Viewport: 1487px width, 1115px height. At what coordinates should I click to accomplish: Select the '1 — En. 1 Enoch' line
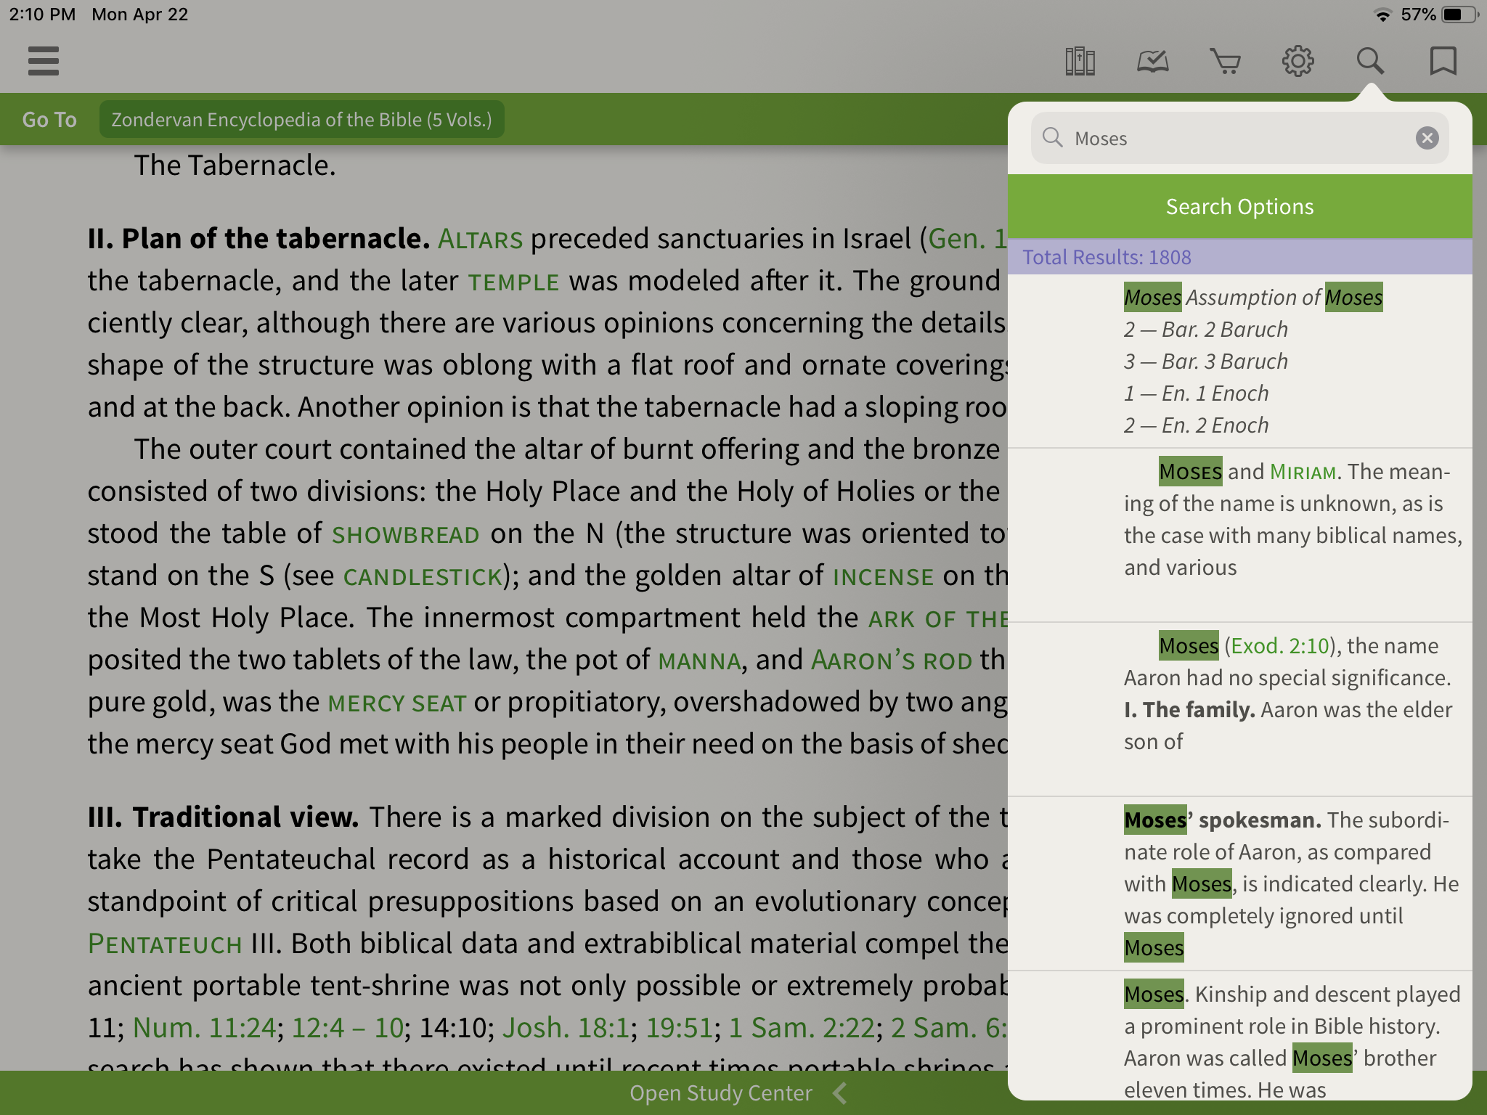1196,393
